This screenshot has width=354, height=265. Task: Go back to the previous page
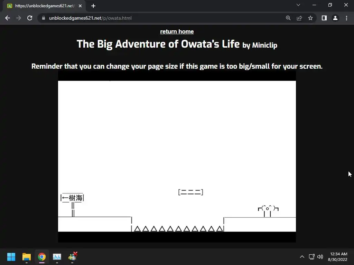8,18
